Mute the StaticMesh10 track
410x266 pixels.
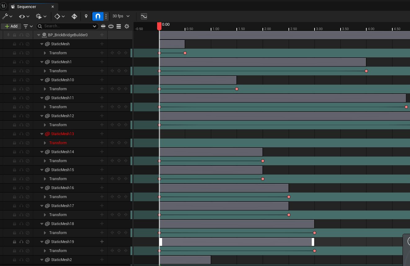[x=28, y=80]
